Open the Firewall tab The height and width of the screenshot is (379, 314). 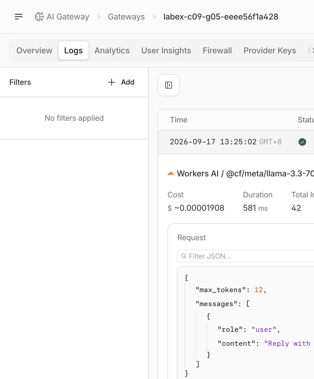[217, 50]
